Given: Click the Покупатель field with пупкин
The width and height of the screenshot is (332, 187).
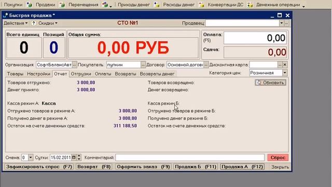Looking at the screenshot, I should (x=123, y=65).
